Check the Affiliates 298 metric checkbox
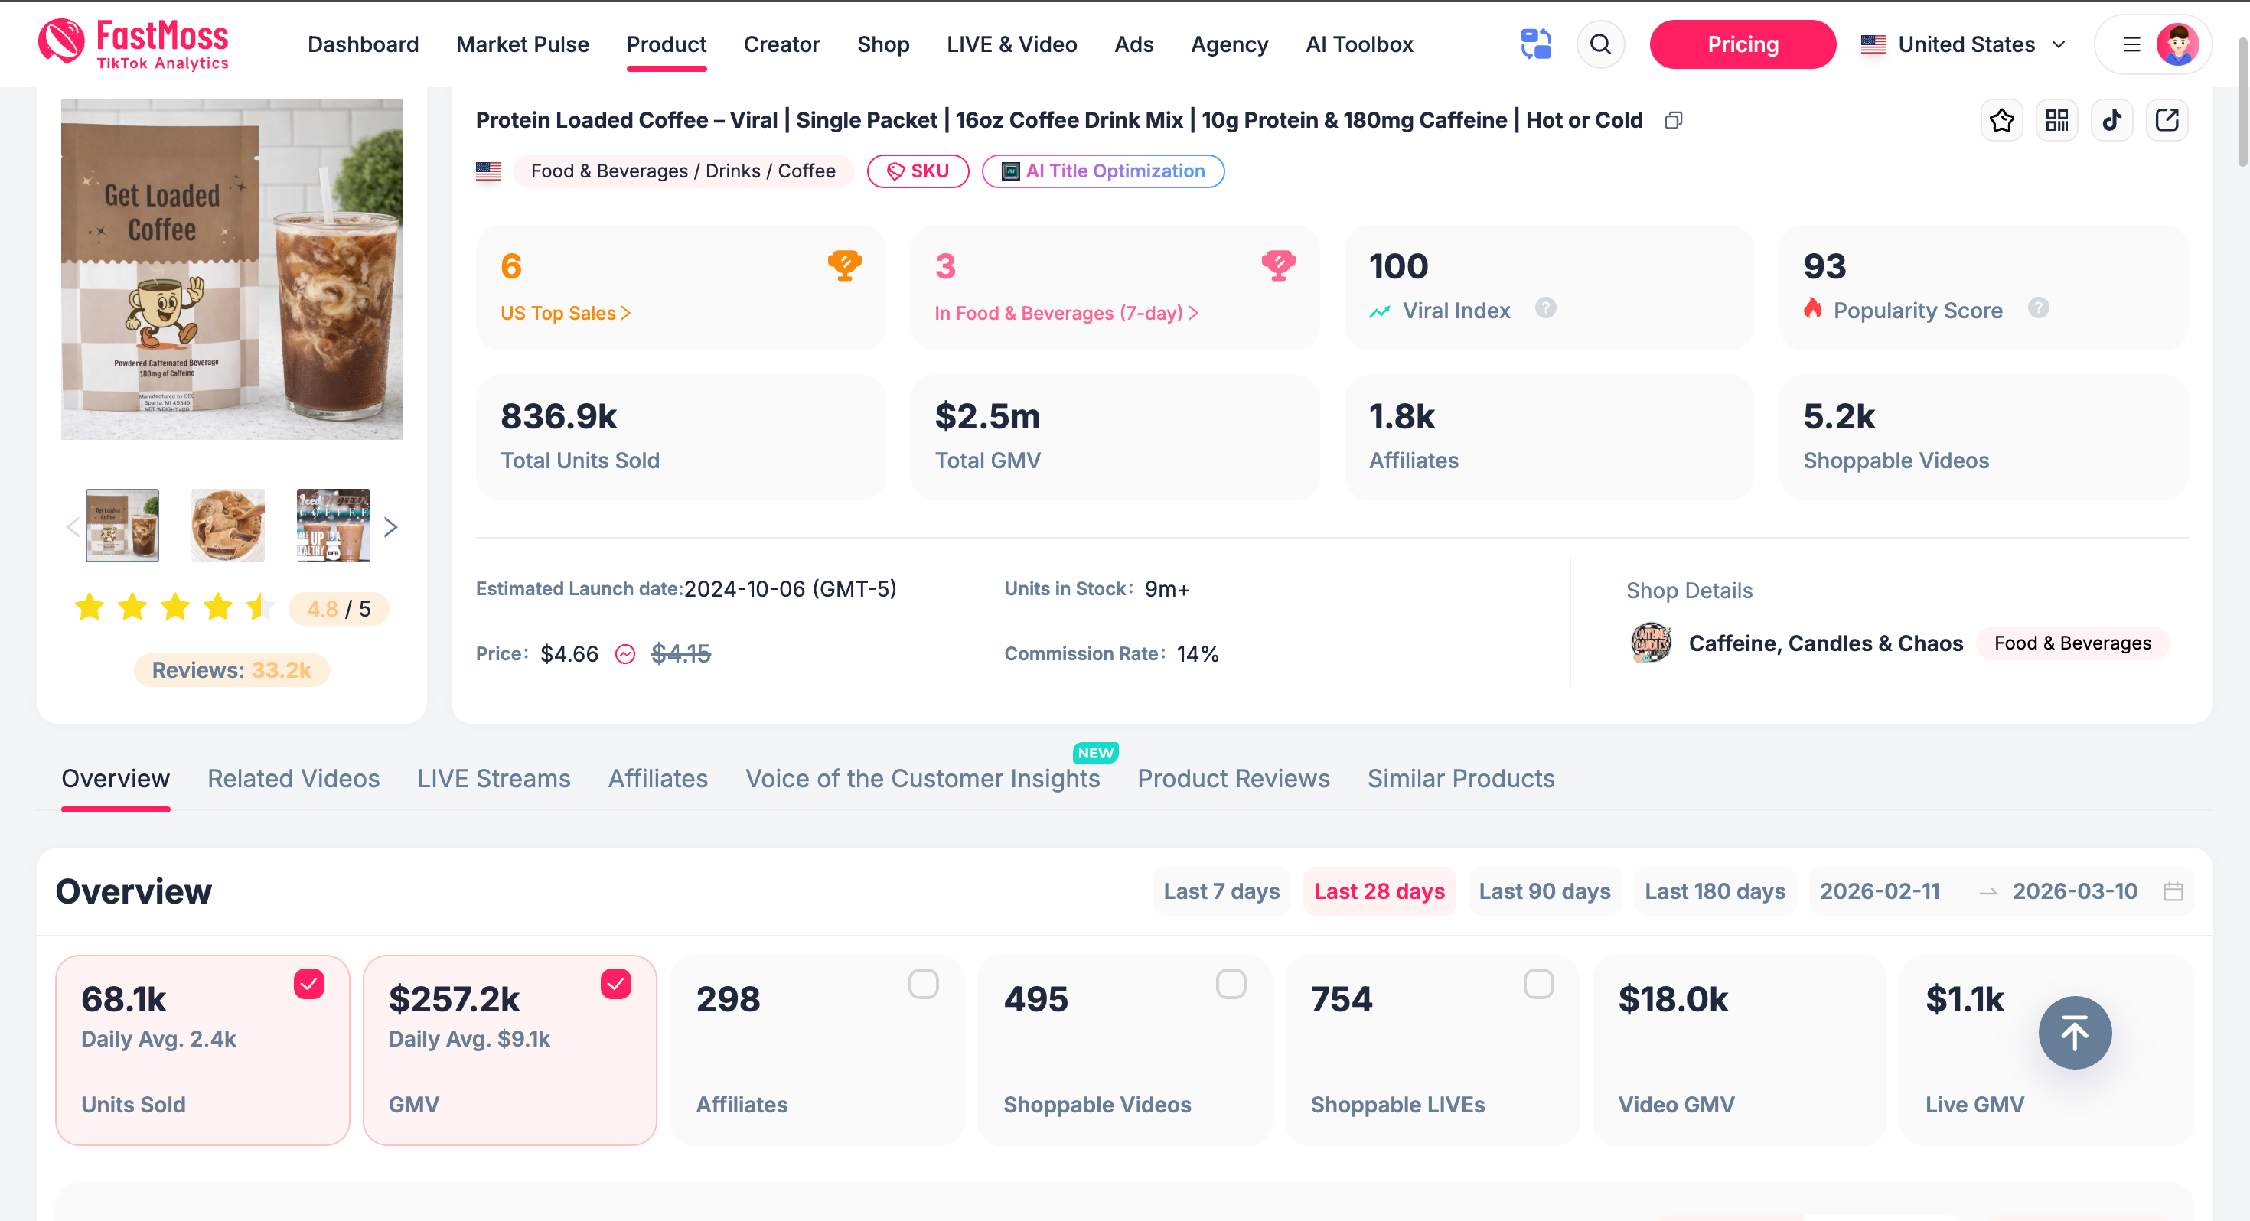 pos(923,983)
